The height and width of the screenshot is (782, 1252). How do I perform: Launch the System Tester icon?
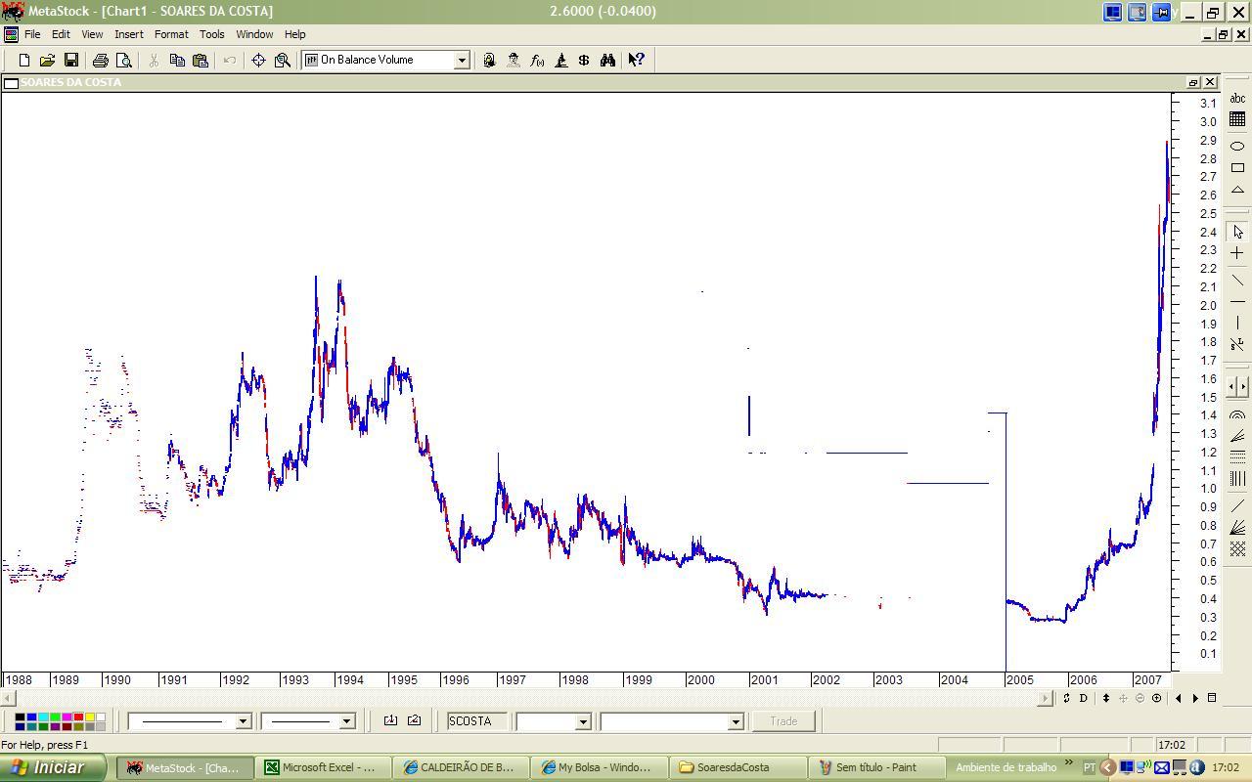click(514, 60)
